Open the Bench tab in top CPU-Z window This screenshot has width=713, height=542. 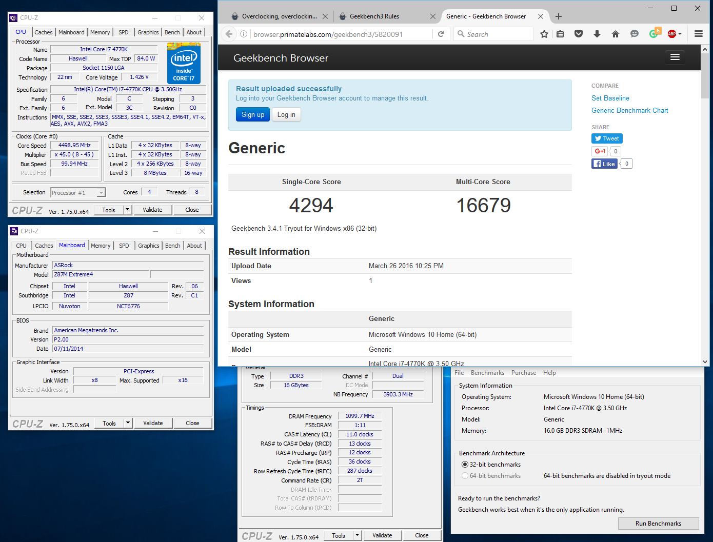pos(172,32)
